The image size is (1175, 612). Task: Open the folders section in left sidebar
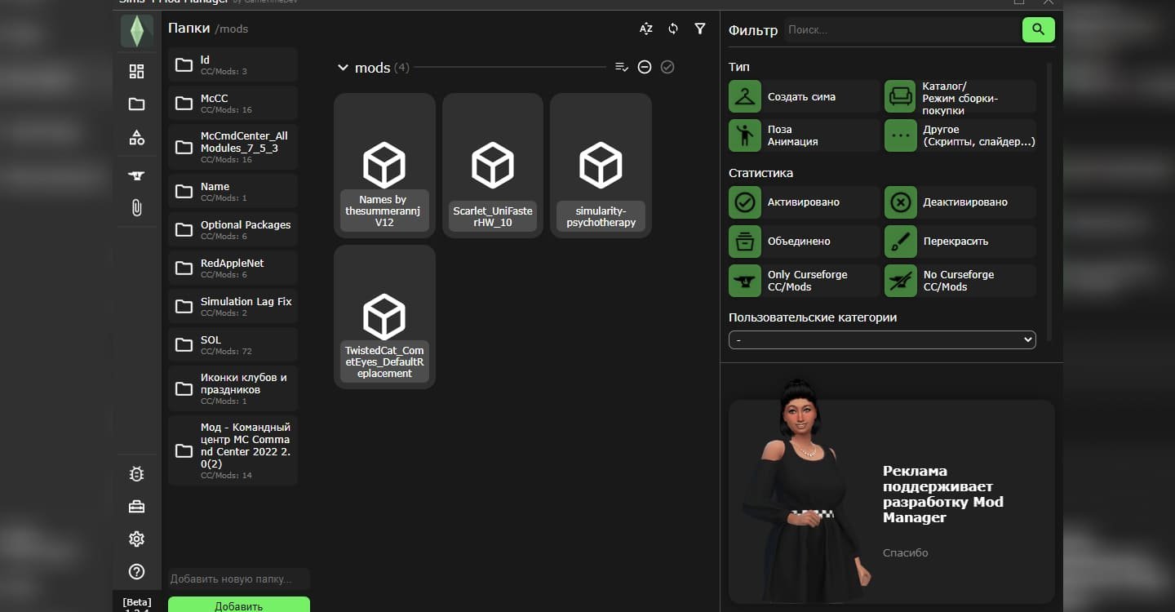pos(136,104)
